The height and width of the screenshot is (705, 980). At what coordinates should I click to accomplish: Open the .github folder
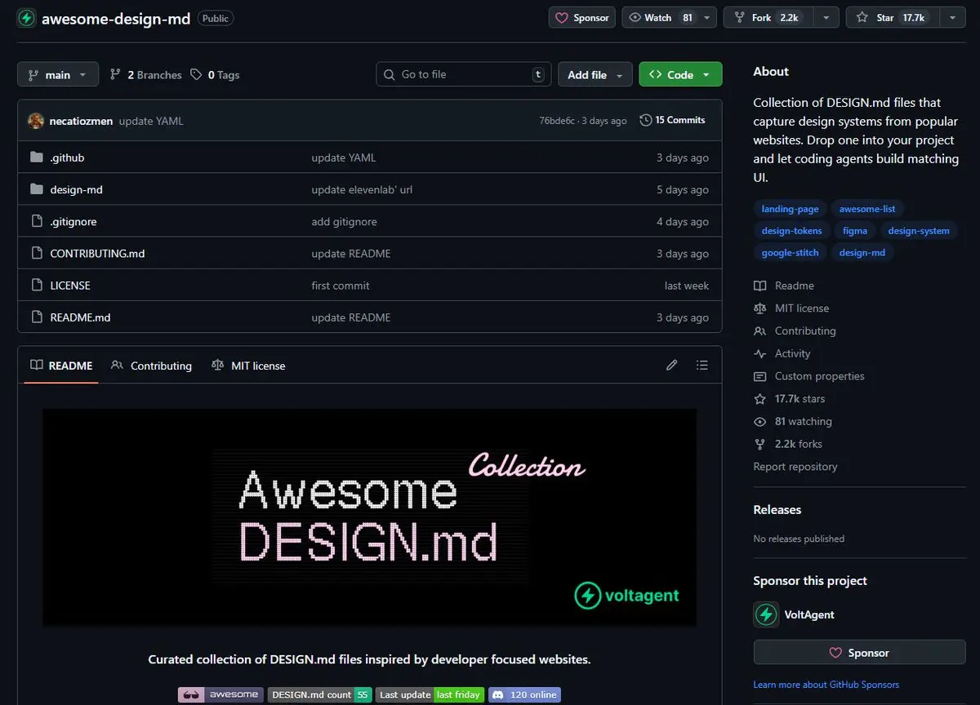pos(67,157)
